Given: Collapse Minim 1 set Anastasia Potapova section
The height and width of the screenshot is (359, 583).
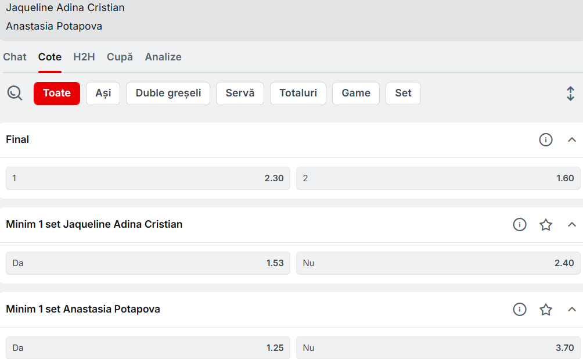Looking at the screenshot, I should tap(572, 310).
